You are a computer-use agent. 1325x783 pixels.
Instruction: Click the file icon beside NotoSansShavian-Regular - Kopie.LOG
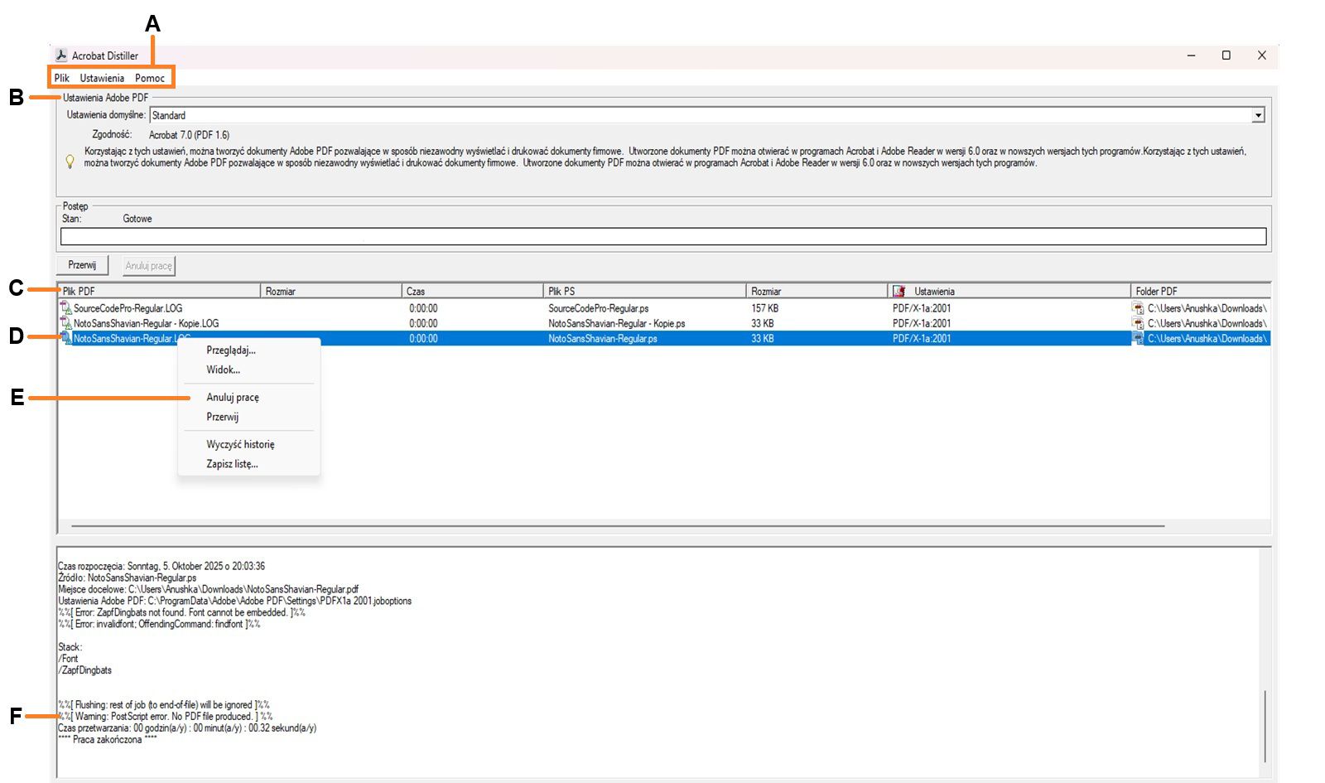[66, 323]
